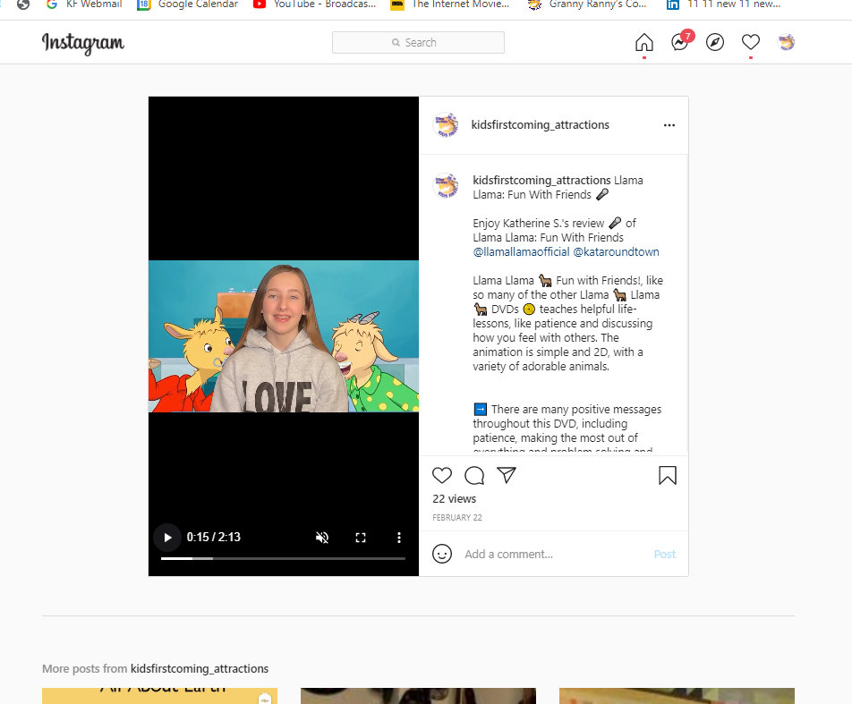Open the LinkedIn bookmark
Viewport: 852px width, 704px height.
[724, 4]
